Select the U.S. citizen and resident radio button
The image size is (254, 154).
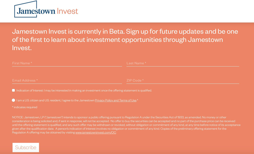pyautogui.click(x=13, y=100)
